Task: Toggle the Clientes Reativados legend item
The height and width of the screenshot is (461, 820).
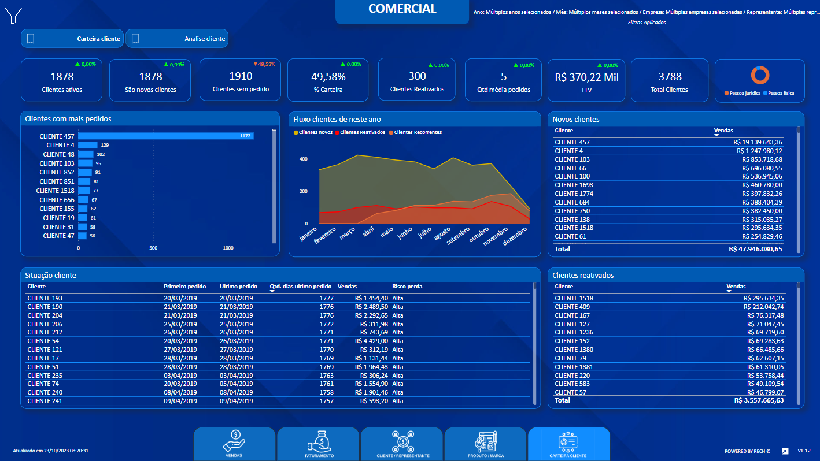Action: 360,132
